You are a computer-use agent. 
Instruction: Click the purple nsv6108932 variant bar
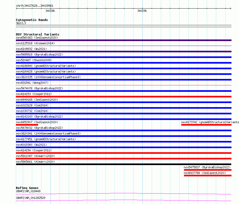click(124, 52)
